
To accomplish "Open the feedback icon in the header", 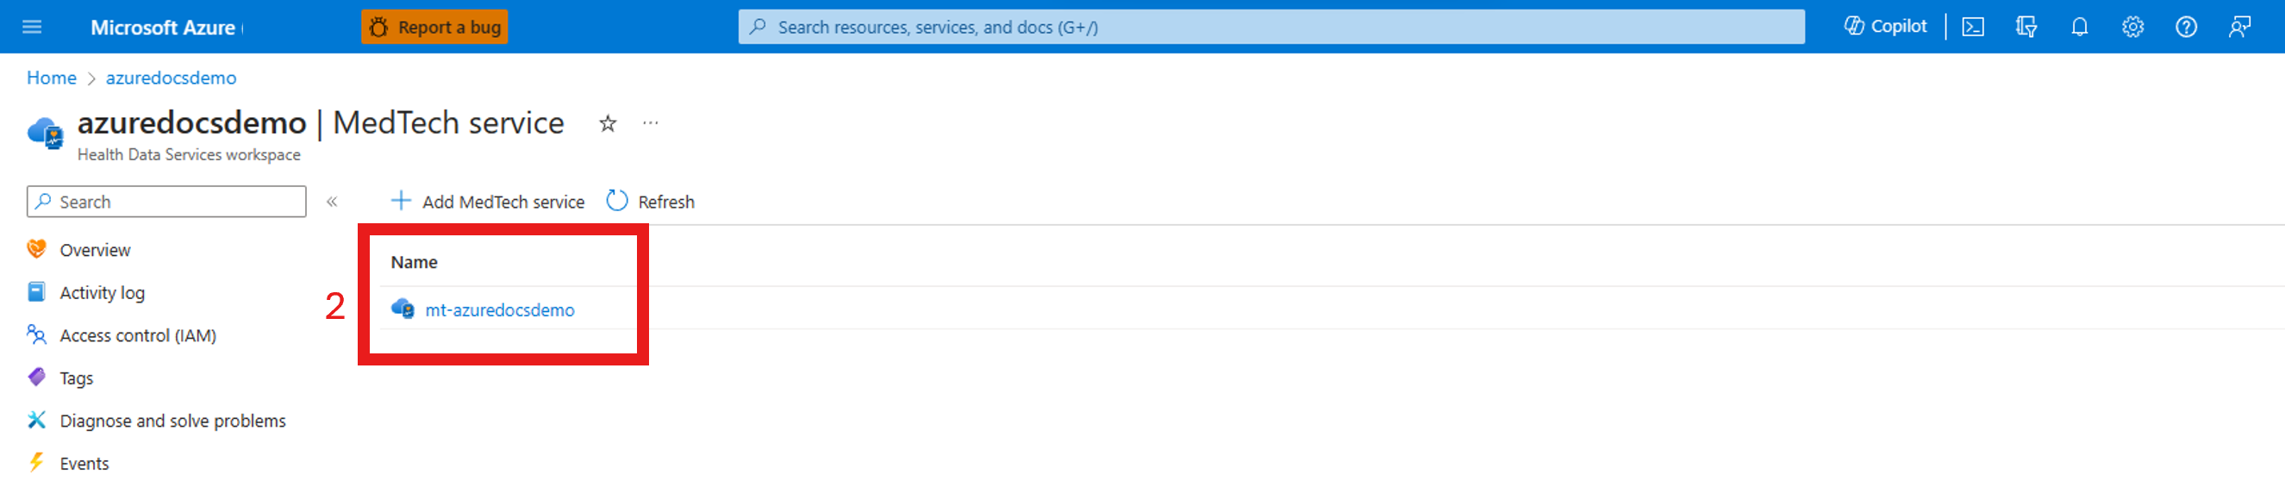I will (x=2238, y=27).
